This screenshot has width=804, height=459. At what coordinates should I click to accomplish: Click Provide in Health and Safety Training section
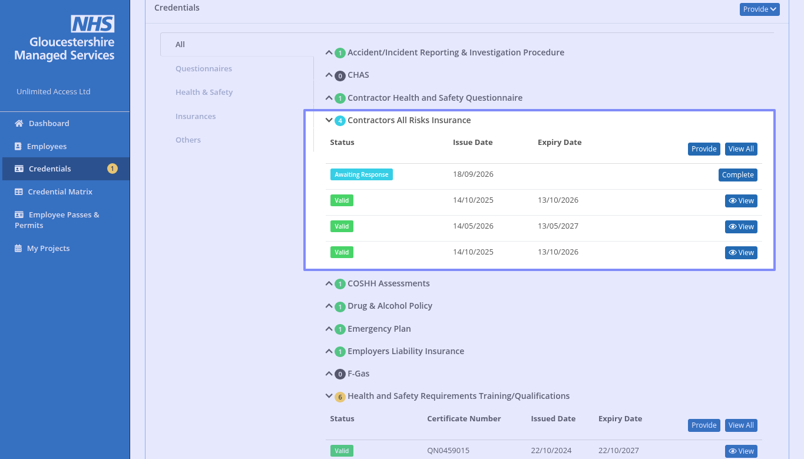pyautogui.click(x=704, y=425)
